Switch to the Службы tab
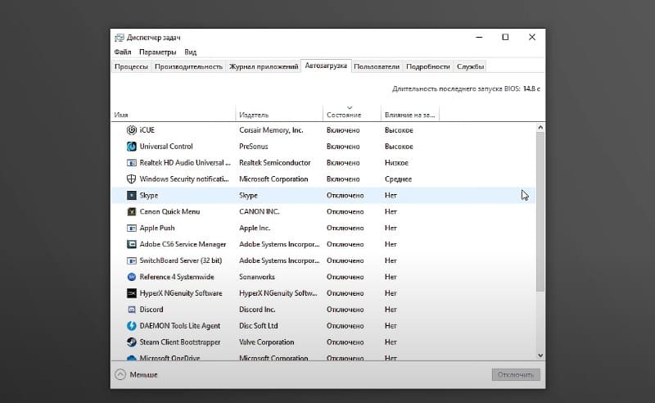Screen dimensions: 655x403 (470, 66)
